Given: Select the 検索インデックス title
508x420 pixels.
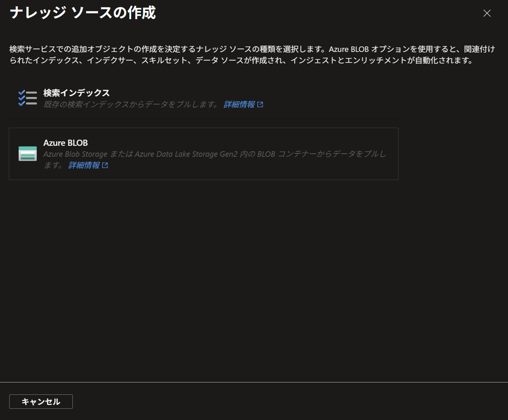Looking at the screenshot, I should tap(76, 93).
